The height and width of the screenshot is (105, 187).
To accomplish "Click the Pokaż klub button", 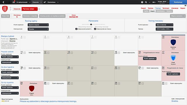I will pyautogui.click(x=6, y=16).
